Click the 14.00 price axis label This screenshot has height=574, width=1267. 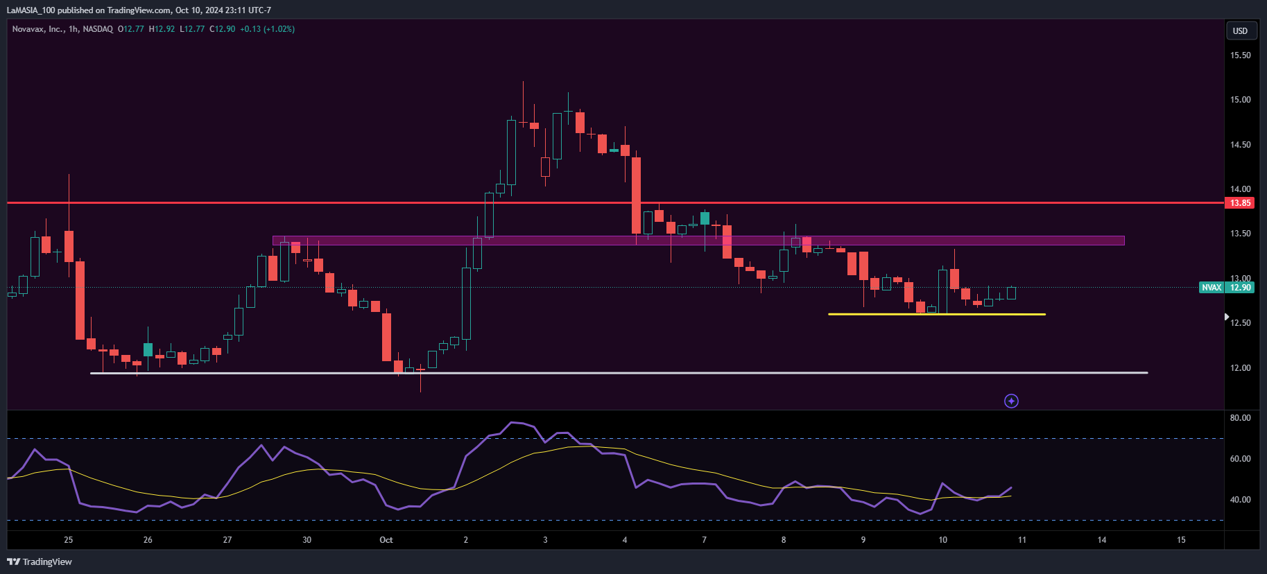1240,189
